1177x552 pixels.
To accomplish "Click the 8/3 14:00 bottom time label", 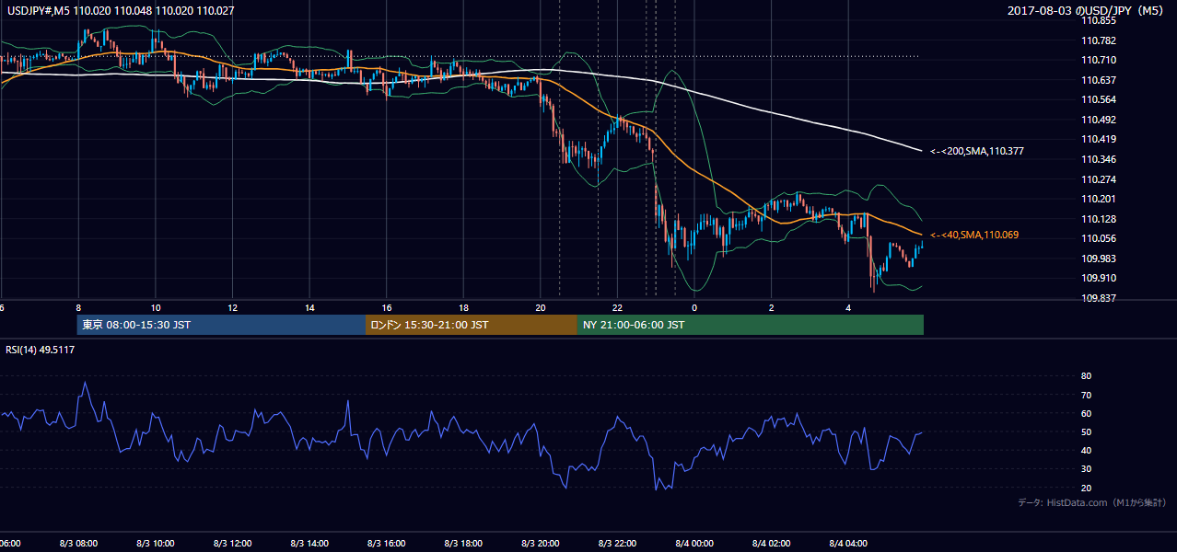I will click(309, 544).
